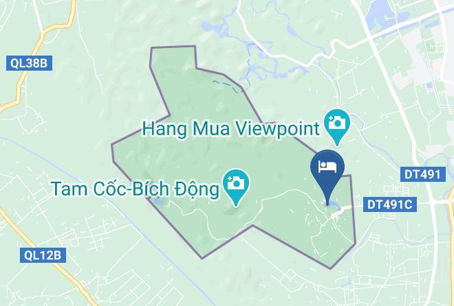The height and width of the screenshot is (306, 454).
Task: Click the QL38B road shield
Action: click(x=29, y=63)
